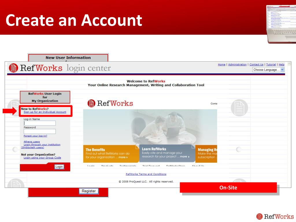Open the Tutorial link
The height and width of the screenshot is (222, 296).
tap(271, 64)
